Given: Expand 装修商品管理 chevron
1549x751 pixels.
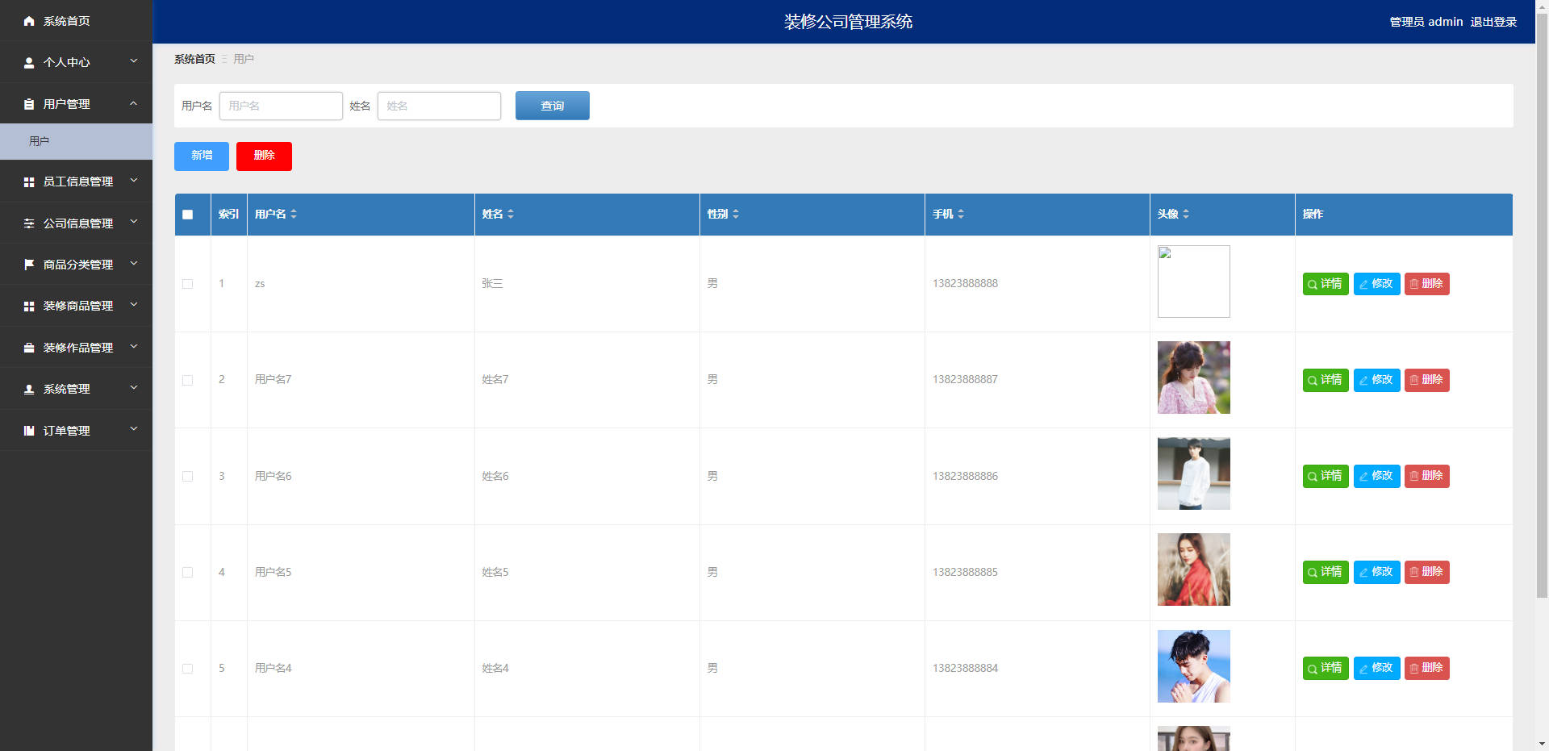Looking at the screenshot, I should tap(134, 305).
